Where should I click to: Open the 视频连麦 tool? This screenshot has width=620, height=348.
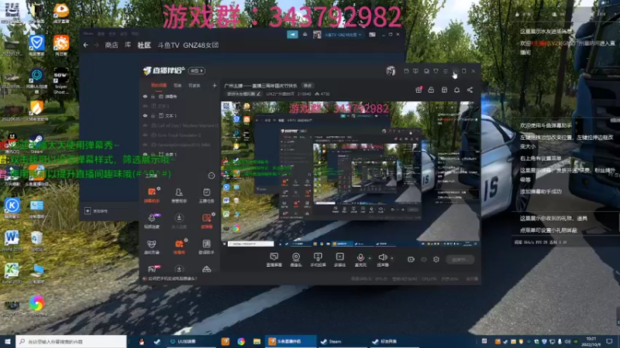click(151, 220)
